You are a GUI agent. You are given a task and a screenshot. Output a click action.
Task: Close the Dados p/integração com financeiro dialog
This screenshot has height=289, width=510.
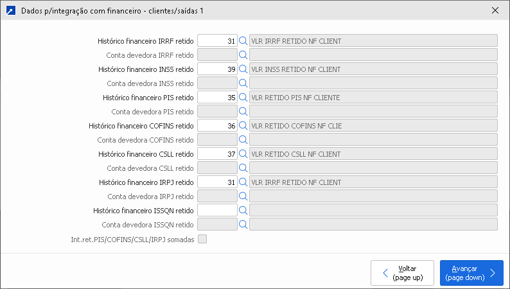[495, 10]
